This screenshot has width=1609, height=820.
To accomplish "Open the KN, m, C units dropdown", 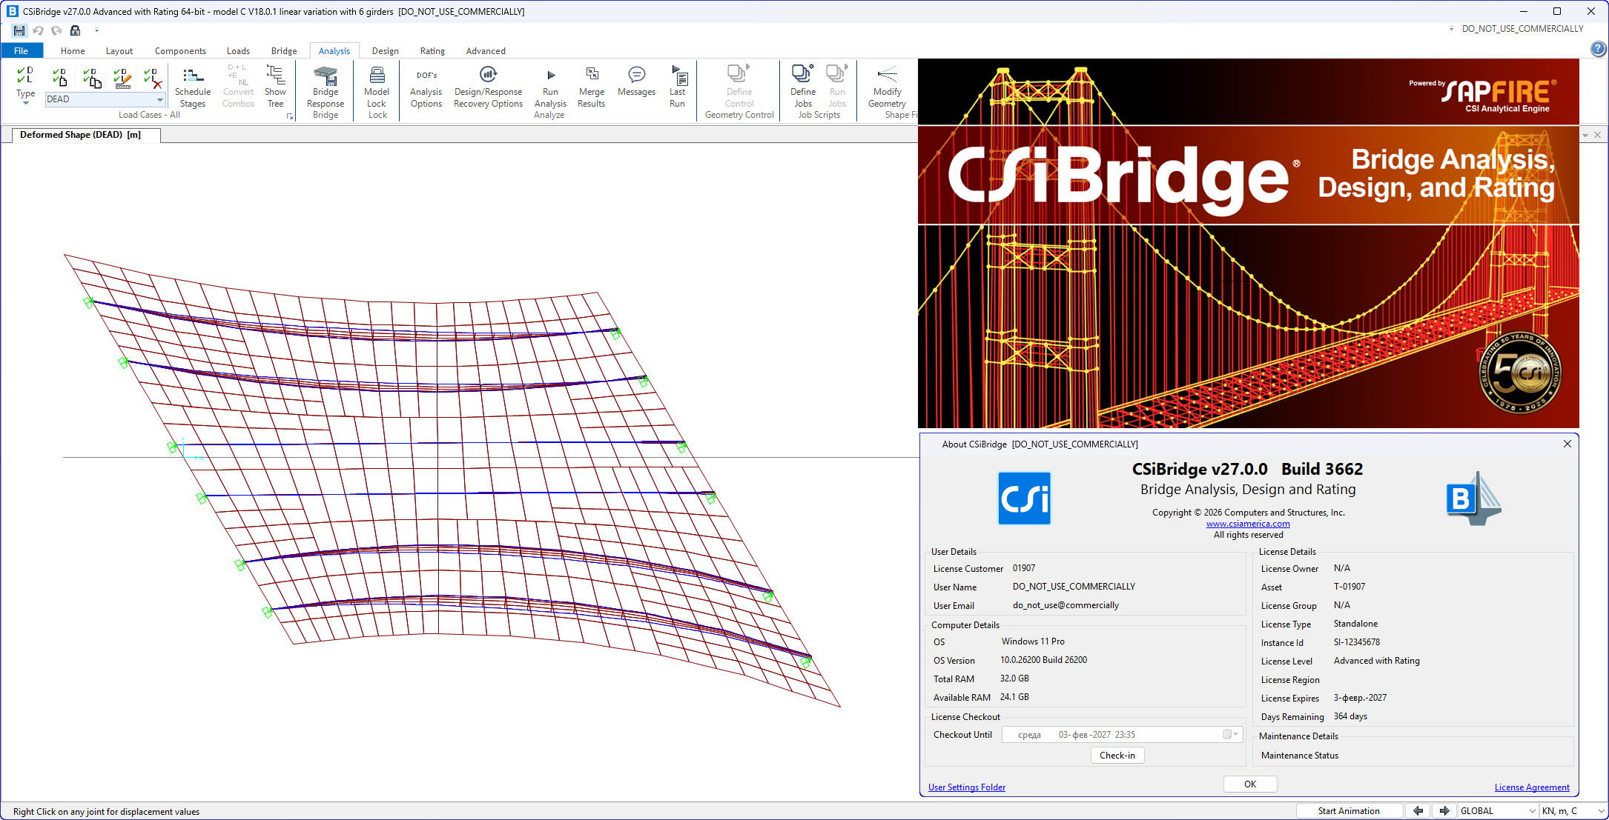I will click(x=1570, y=810).
